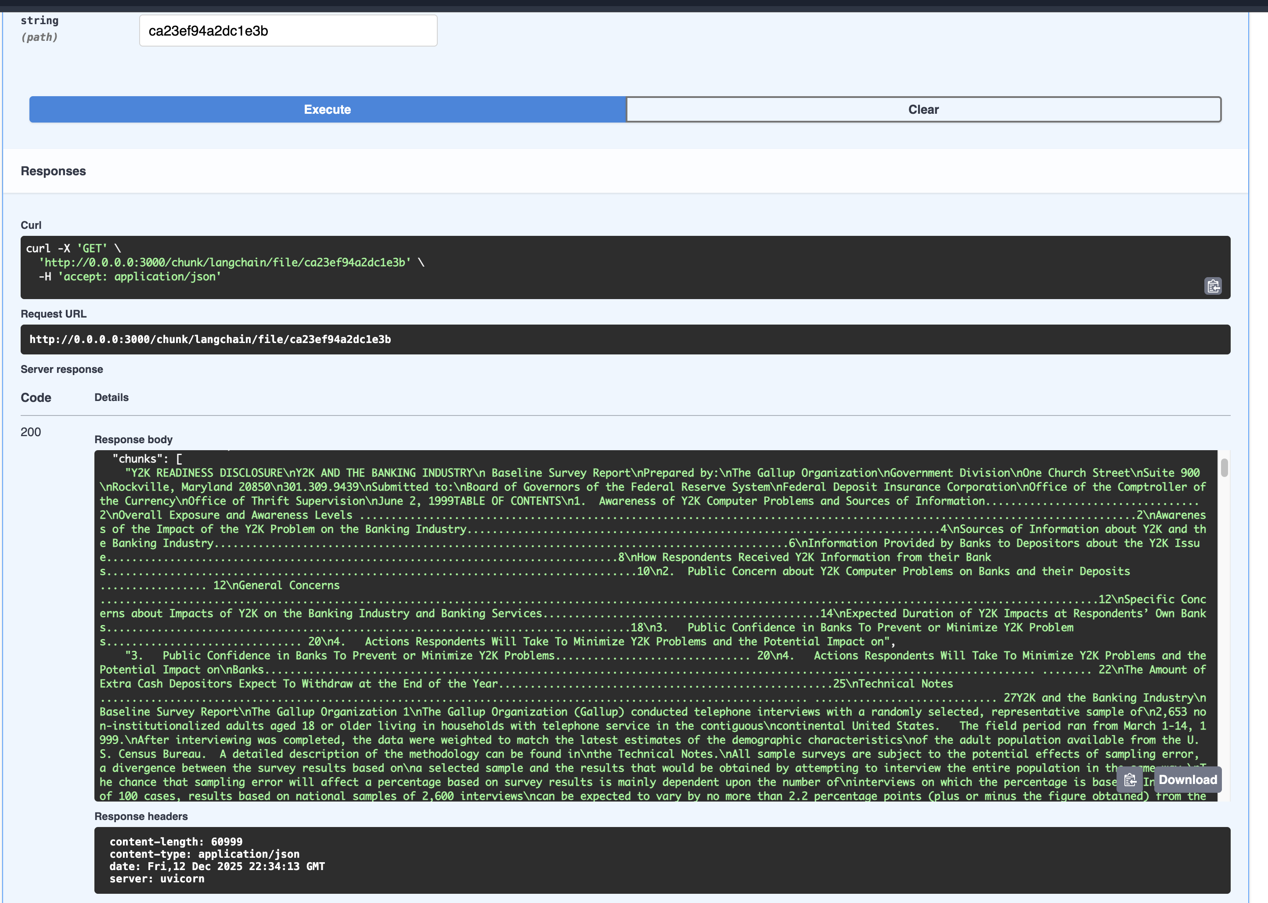Image resolution: width=1268 pixels, height=903 pixels.
Task: Click the string type parameter label
Action: (x=40, y=21)
